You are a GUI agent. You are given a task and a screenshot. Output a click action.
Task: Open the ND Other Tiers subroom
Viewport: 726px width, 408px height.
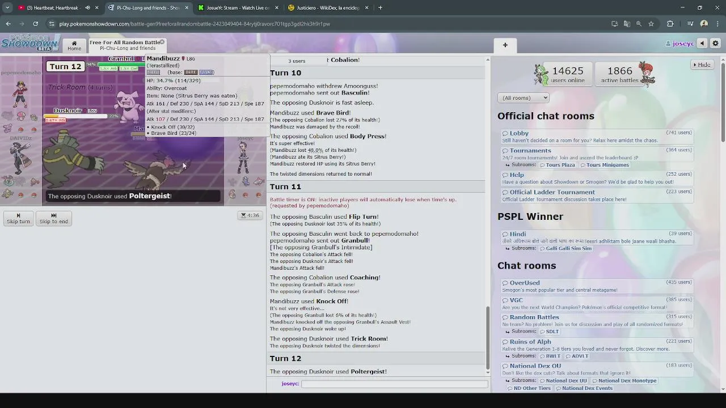point(529,388)
